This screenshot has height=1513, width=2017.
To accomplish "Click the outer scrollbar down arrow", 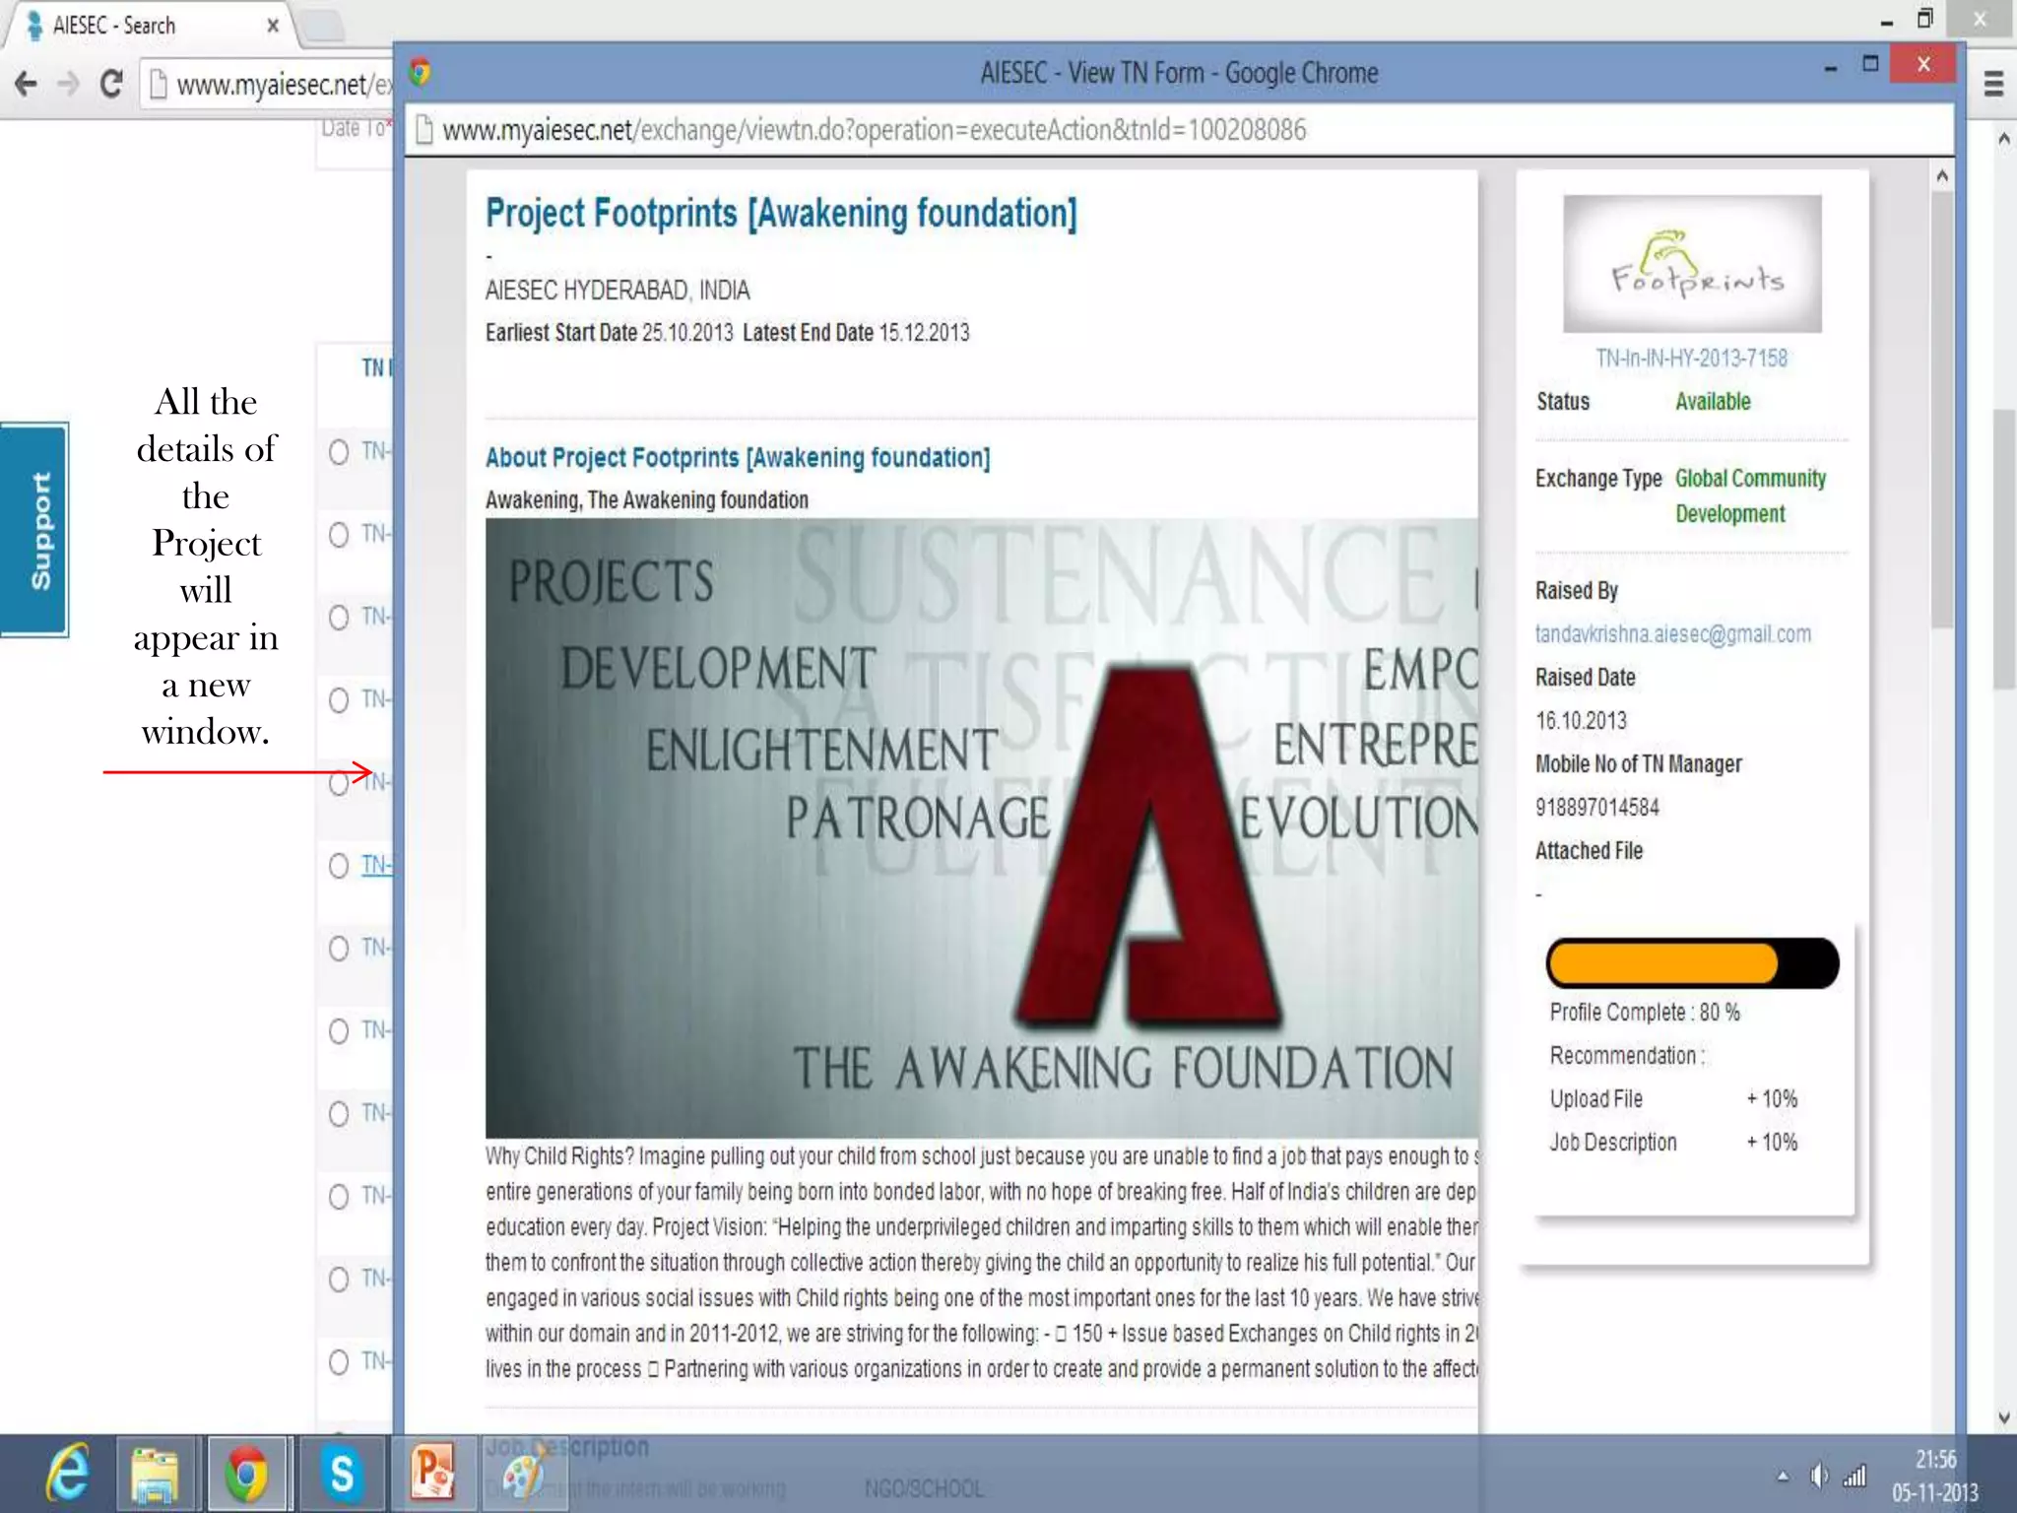I will (x=2004, y=1417).
